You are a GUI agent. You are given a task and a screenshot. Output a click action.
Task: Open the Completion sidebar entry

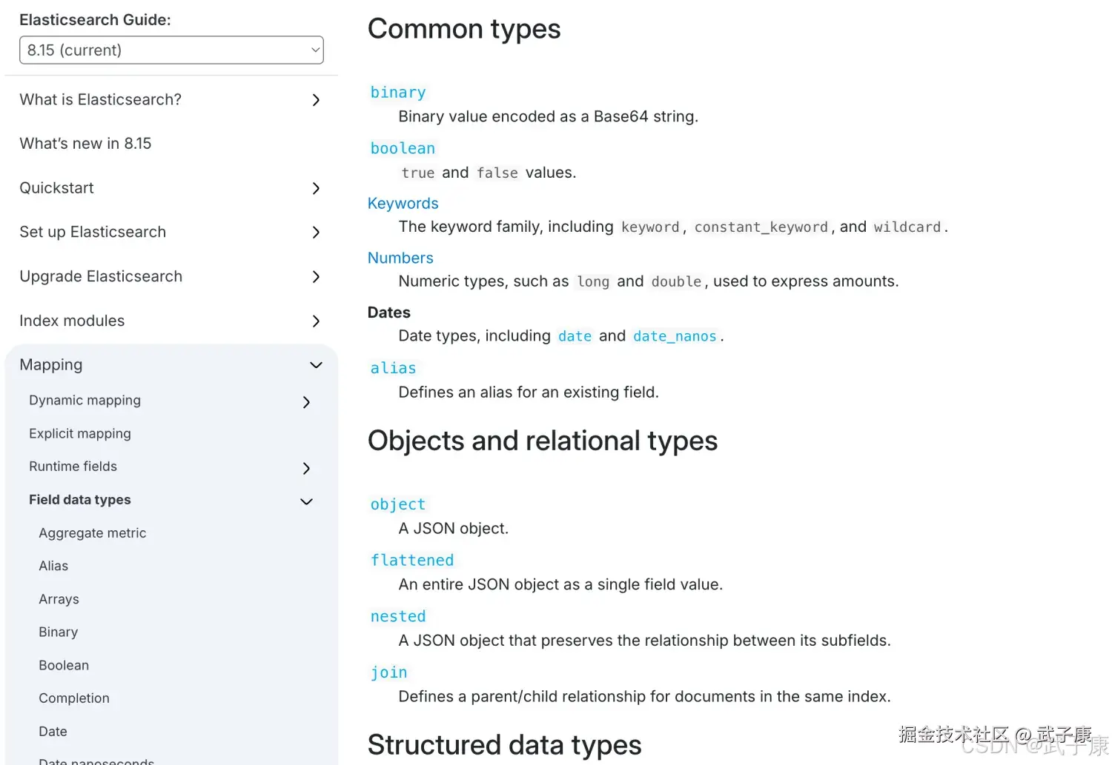(x=74, y=698)
